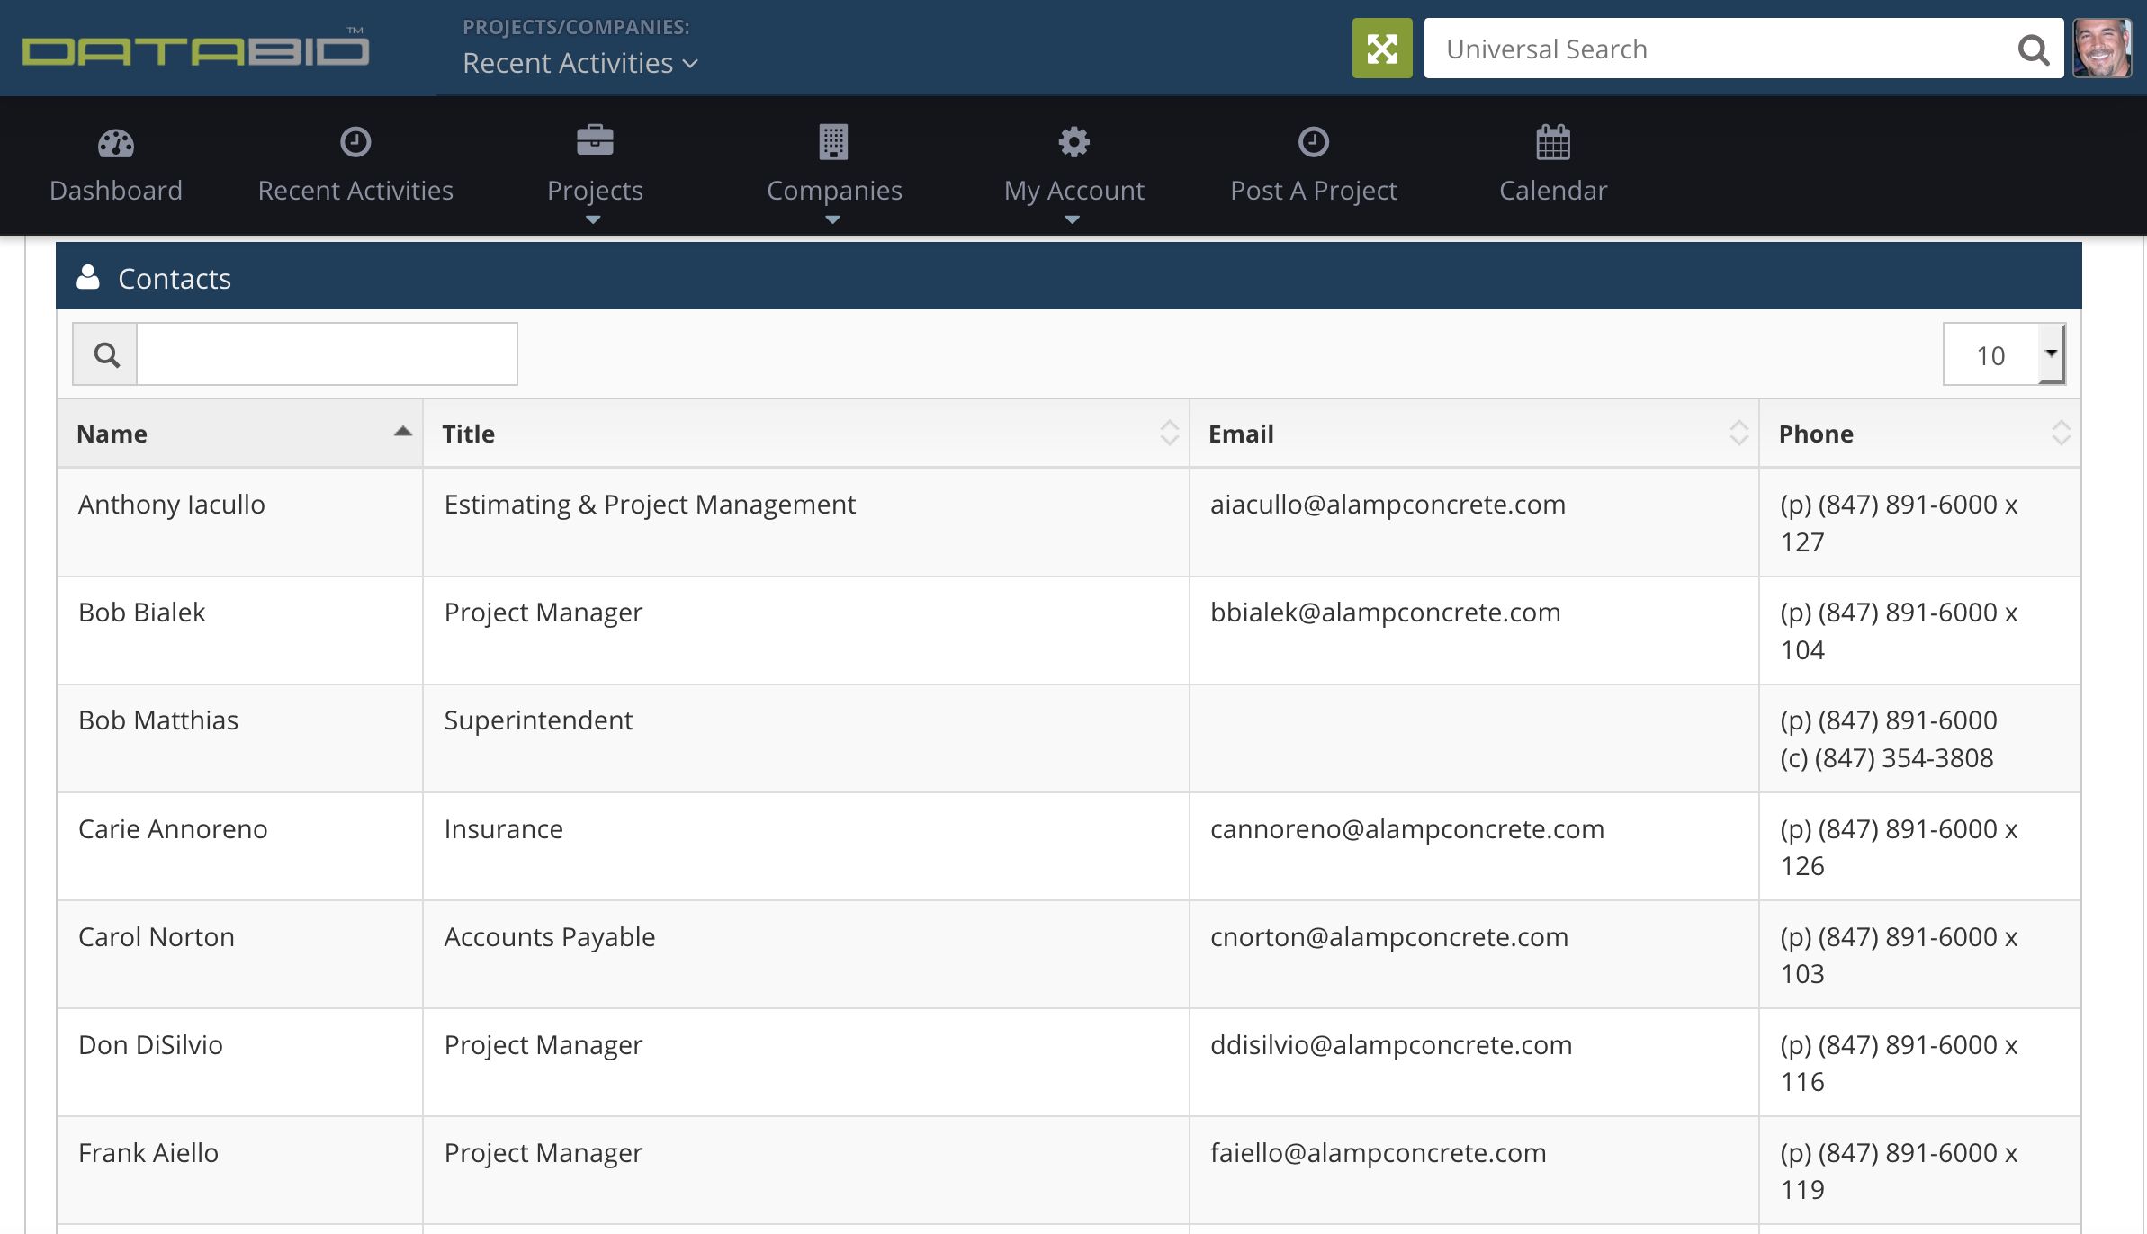Sort contacts by the Phone column arrows
The width and height of the screenshot is (2147, 1234).
coord(2061,434)
